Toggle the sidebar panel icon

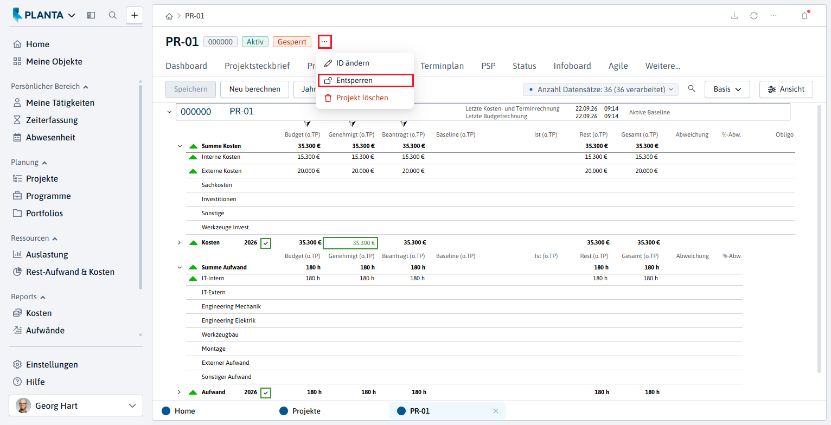pos(91,15)
